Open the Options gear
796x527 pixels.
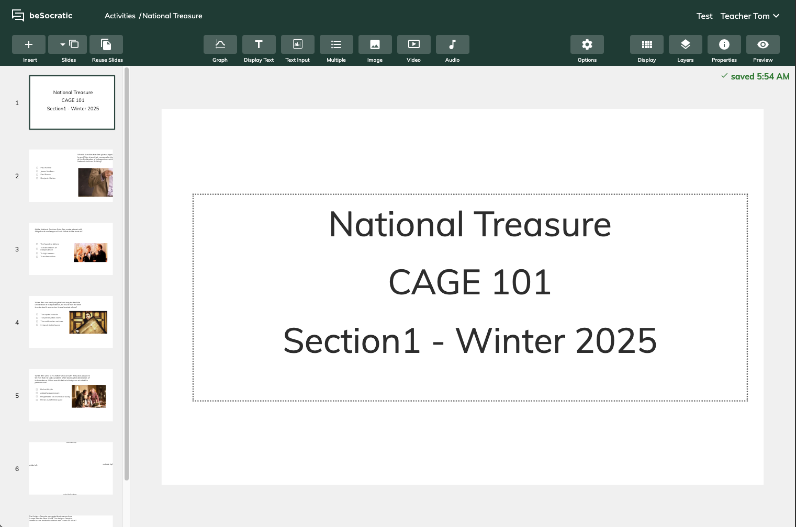[x=587, y=44]
